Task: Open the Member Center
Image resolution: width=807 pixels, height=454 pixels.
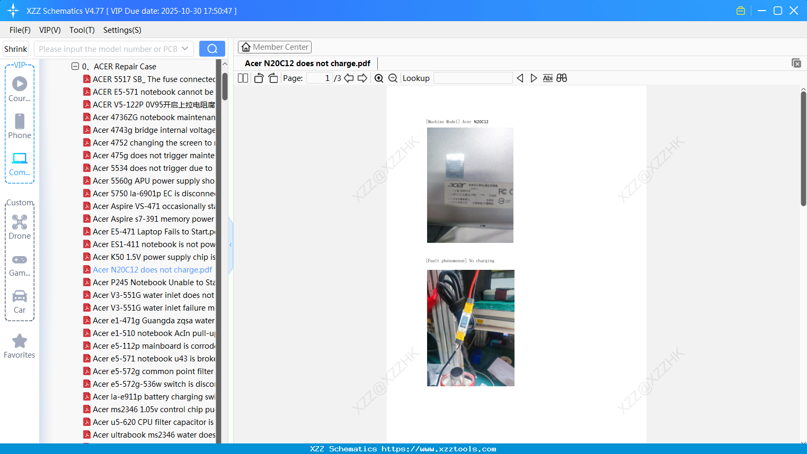Action: pos(274,47)
